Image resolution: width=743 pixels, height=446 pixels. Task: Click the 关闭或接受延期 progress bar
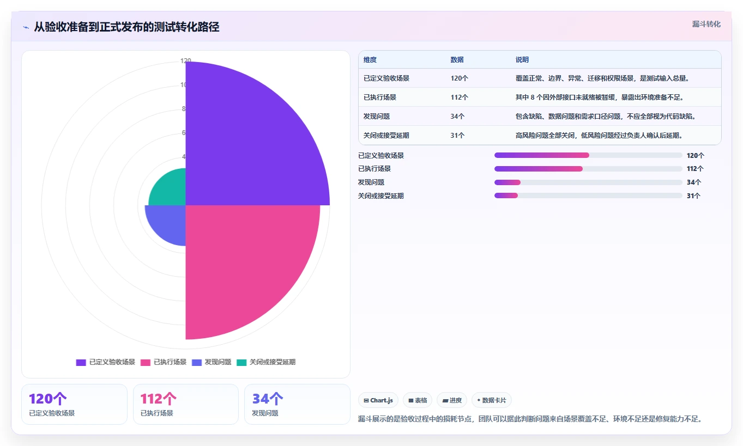[588, 195]
